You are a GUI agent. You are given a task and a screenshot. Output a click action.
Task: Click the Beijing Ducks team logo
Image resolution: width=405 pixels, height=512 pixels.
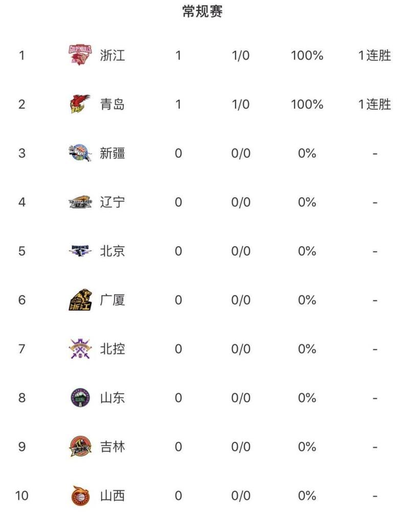pyautogui.click(x=80, y=251)
